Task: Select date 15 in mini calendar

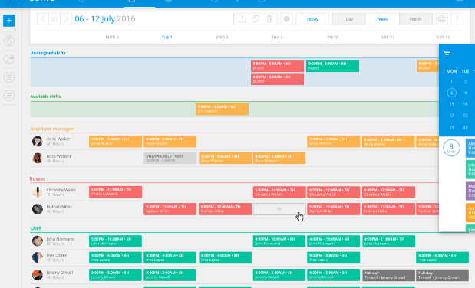Action: coord(451,104)
